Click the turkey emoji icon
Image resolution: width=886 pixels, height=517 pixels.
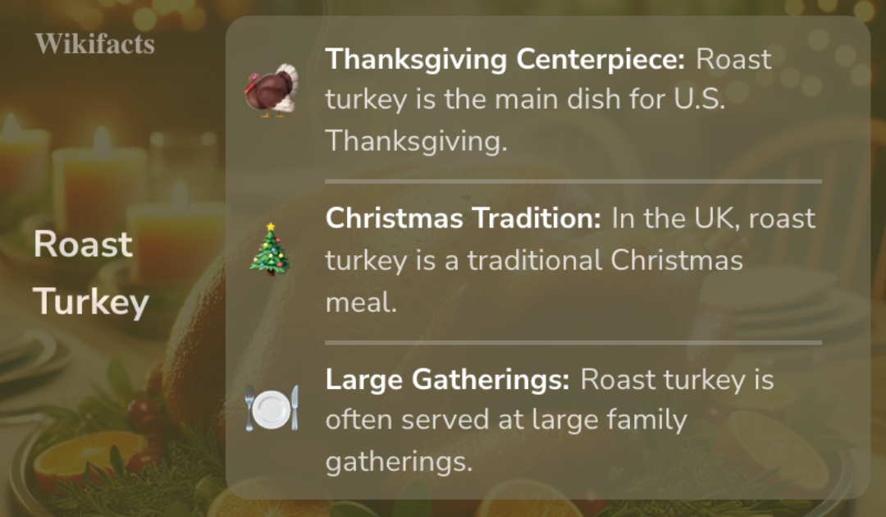click(x=272, y=92)
